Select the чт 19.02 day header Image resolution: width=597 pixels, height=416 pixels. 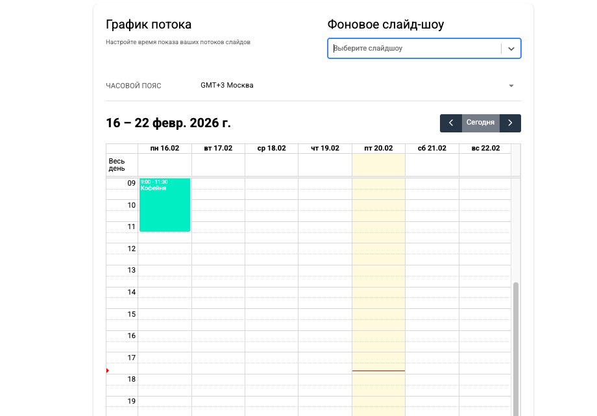[x=324, y=149]
